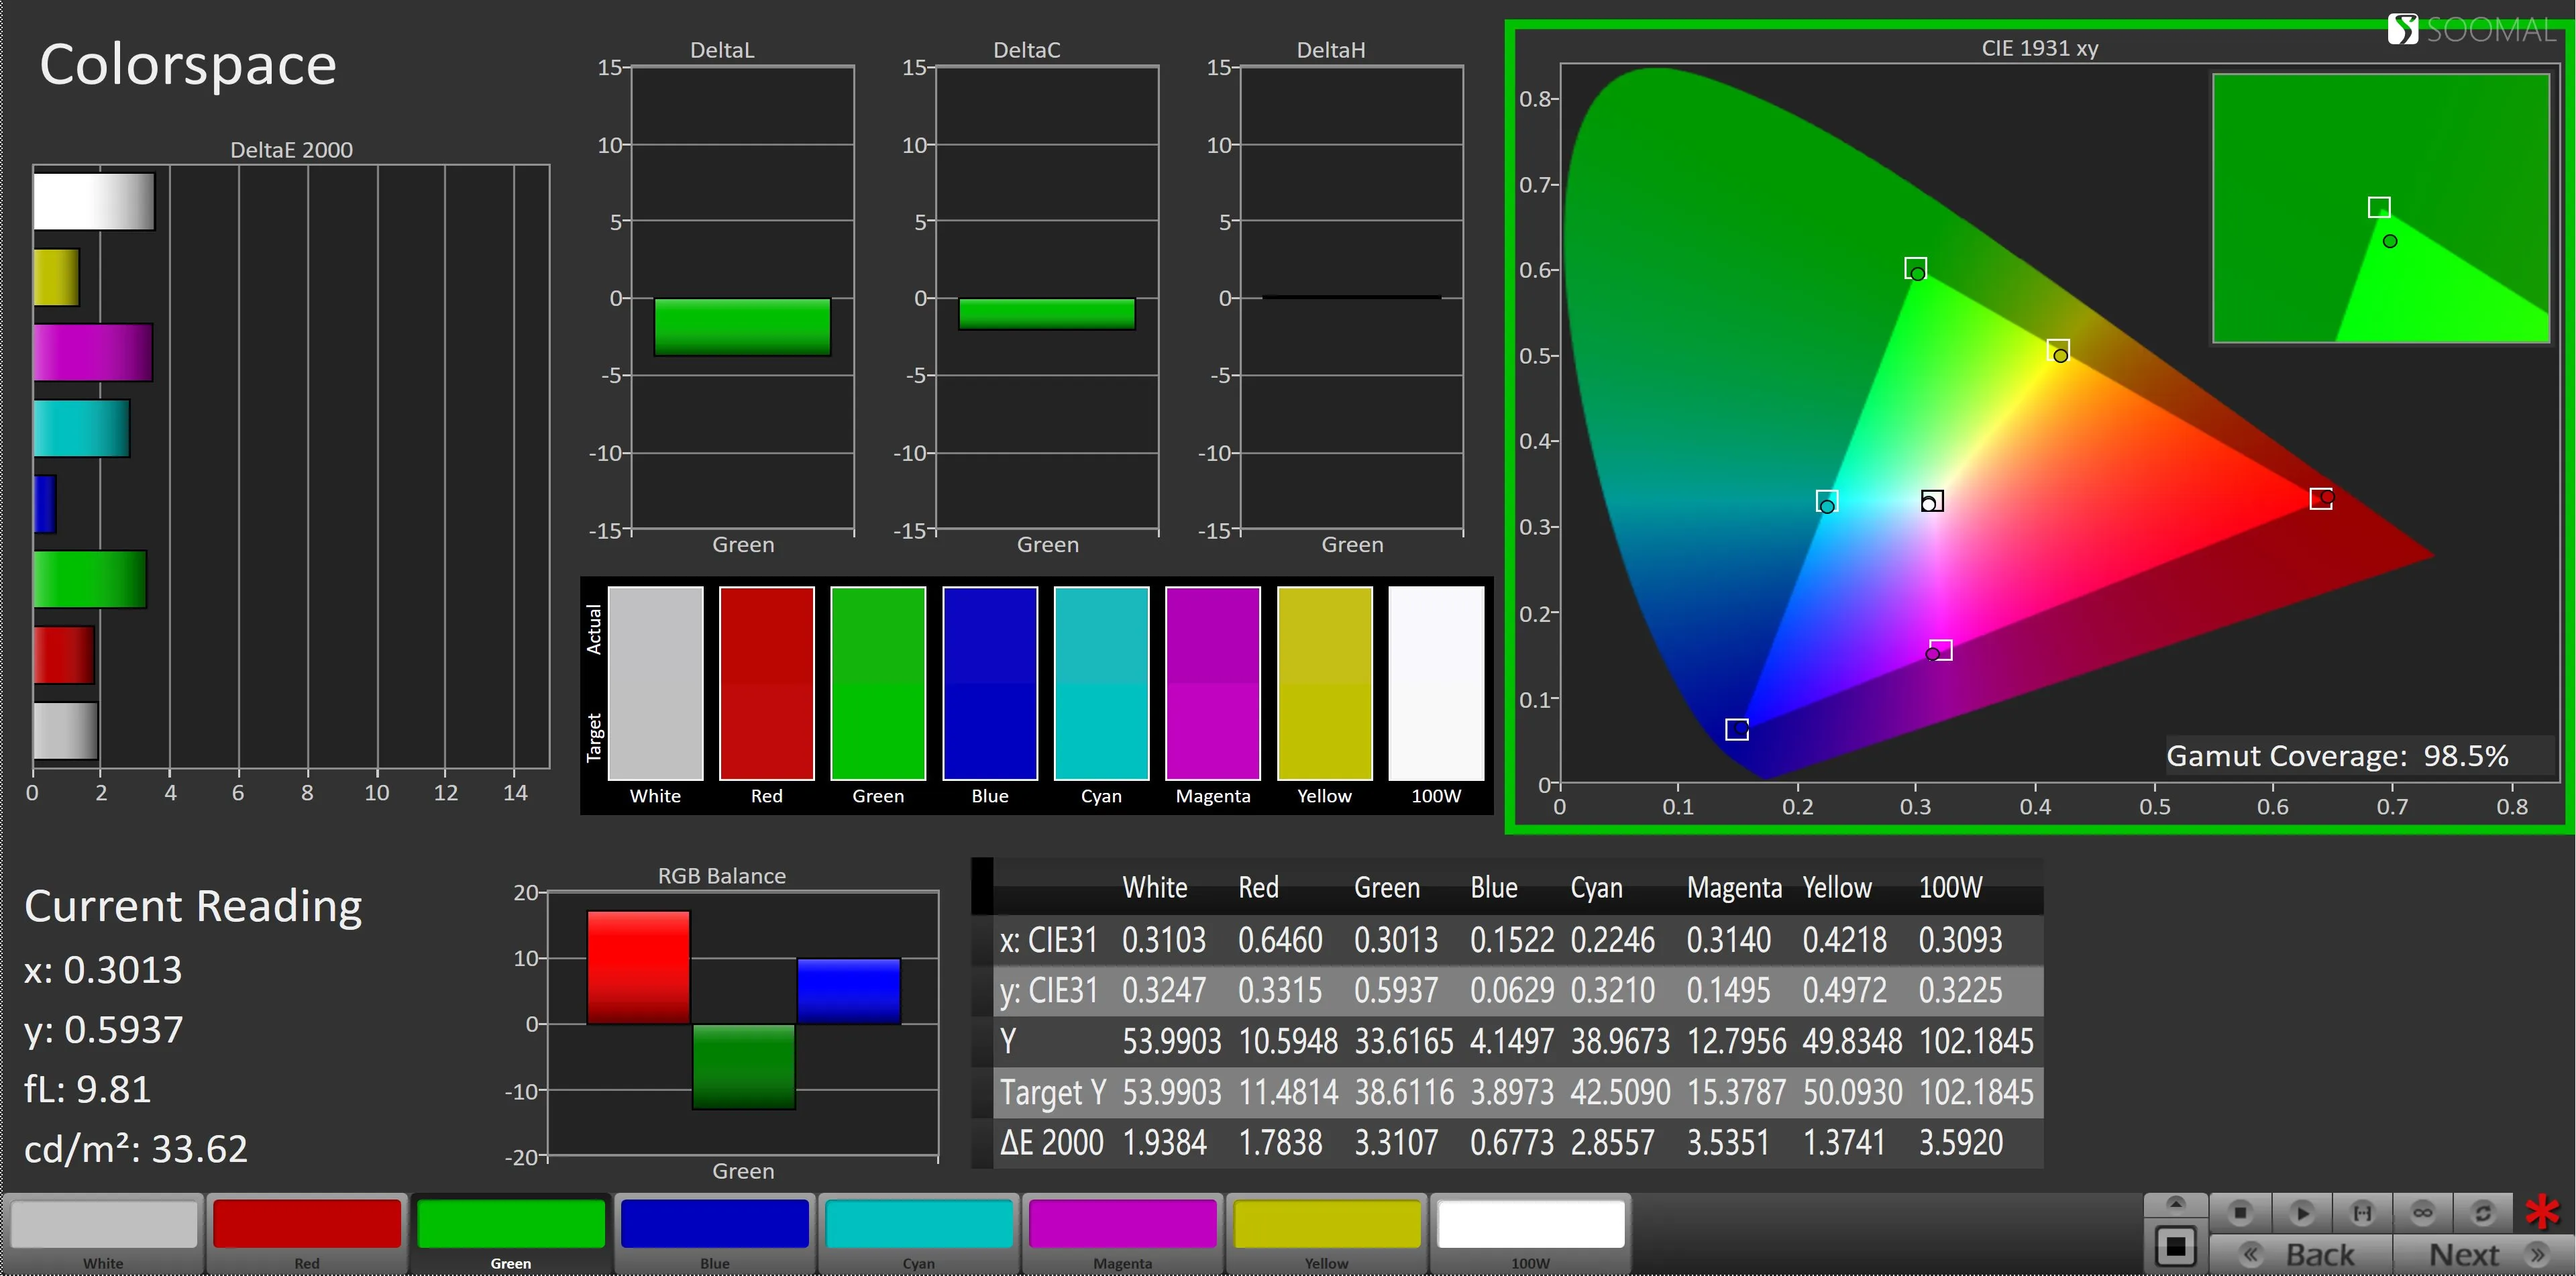Screen dimensions: 2576x1276
Task: Click the Magenta column header in table
Action: (x=1734, y=888)
